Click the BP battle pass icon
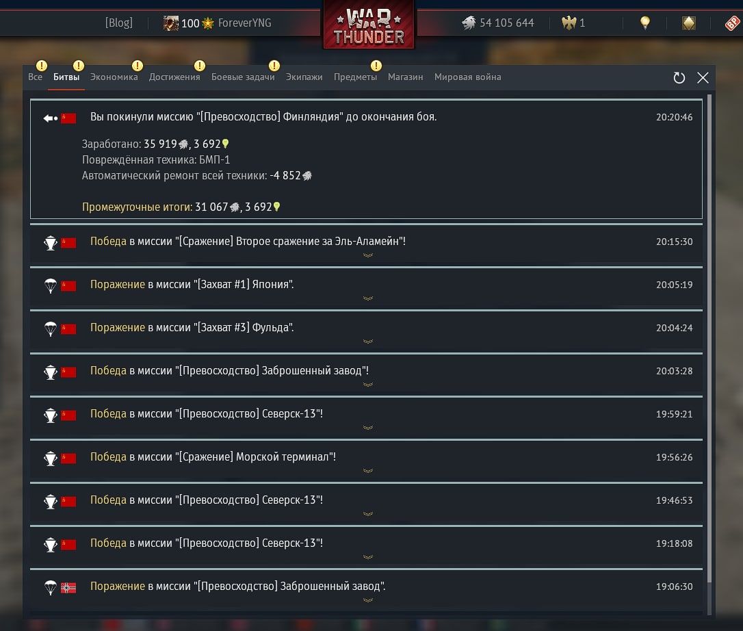The height and width of the screenshot is (631, 743). 733,23
